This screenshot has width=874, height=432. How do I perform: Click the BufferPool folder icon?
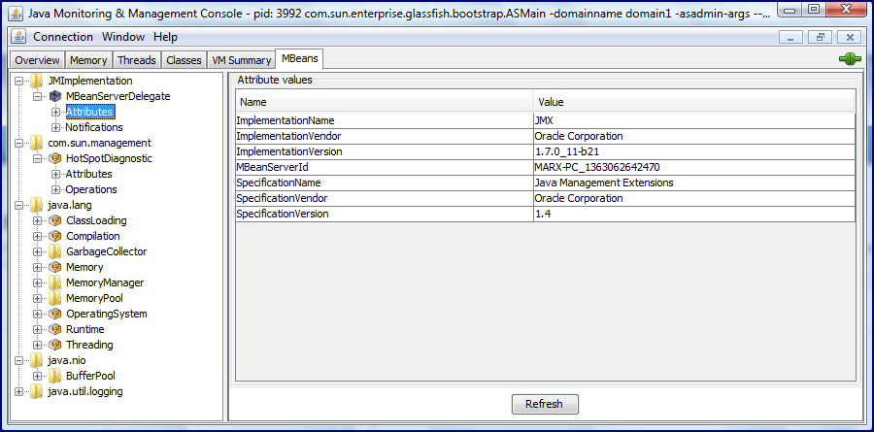tap(54, 376)
